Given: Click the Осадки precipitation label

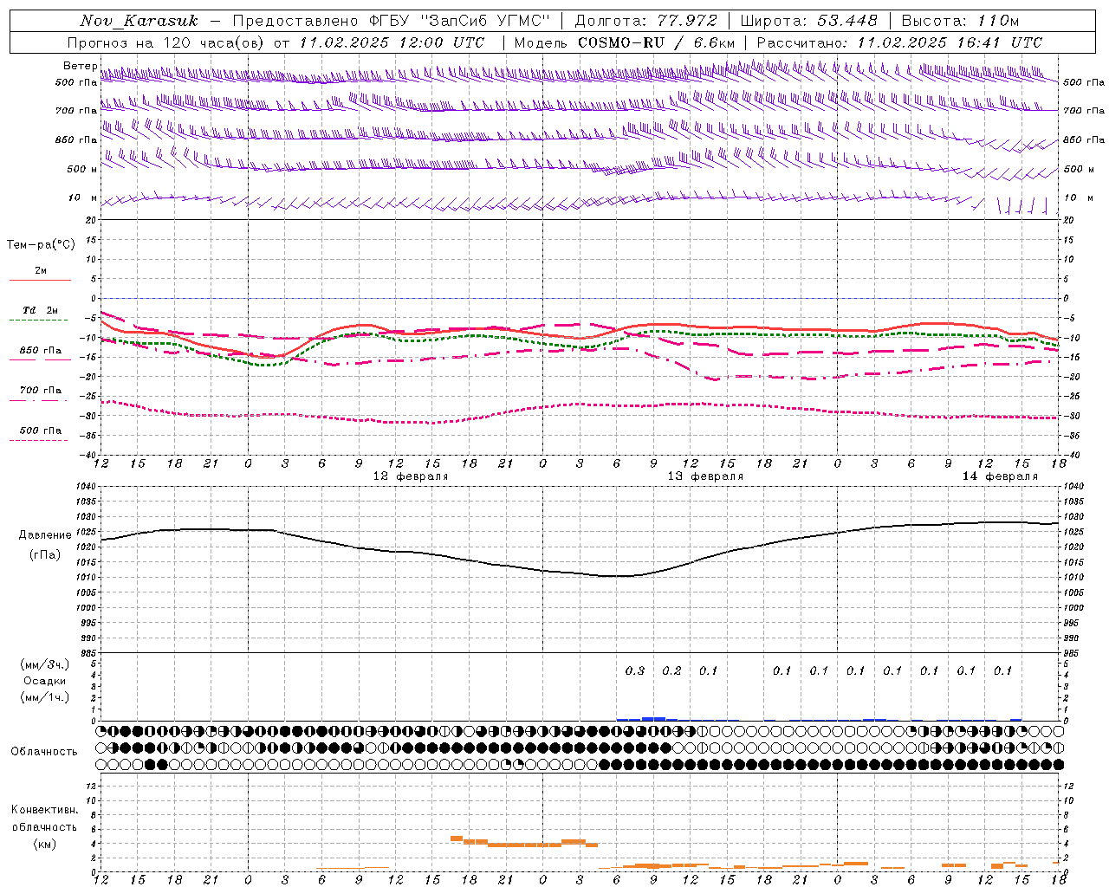Looking at the screenshot, I should (x=44, y=681).
